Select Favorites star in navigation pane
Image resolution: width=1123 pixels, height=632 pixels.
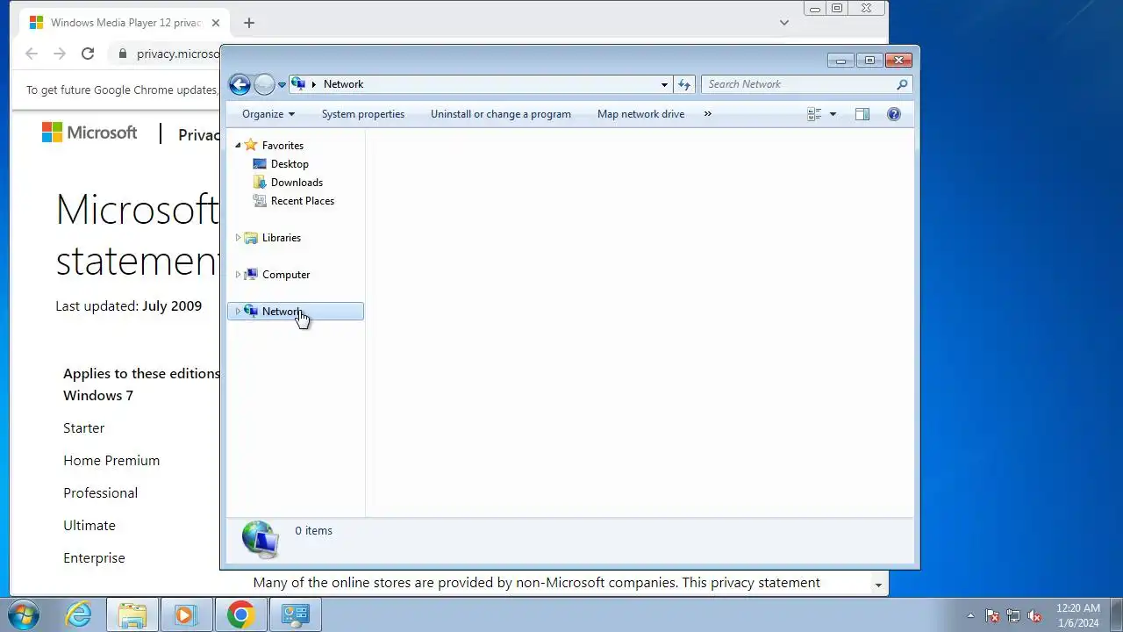(x=251, y=145)
